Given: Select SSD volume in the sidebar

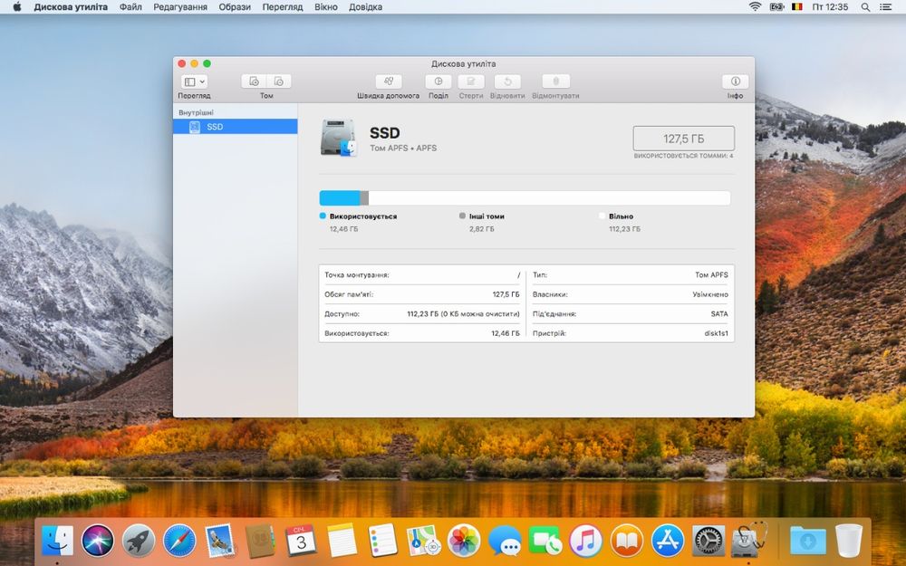Looking at the screenshot, I should click(236, 127).
